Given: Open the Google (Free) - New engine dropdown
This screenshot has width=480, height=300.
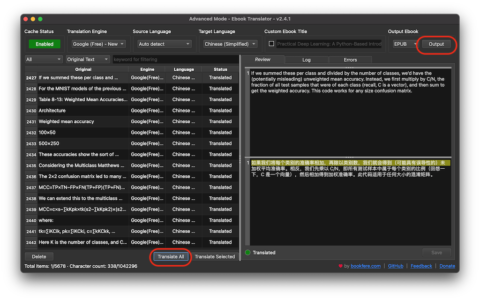Looking at the screenshot, I should [98, 44].
